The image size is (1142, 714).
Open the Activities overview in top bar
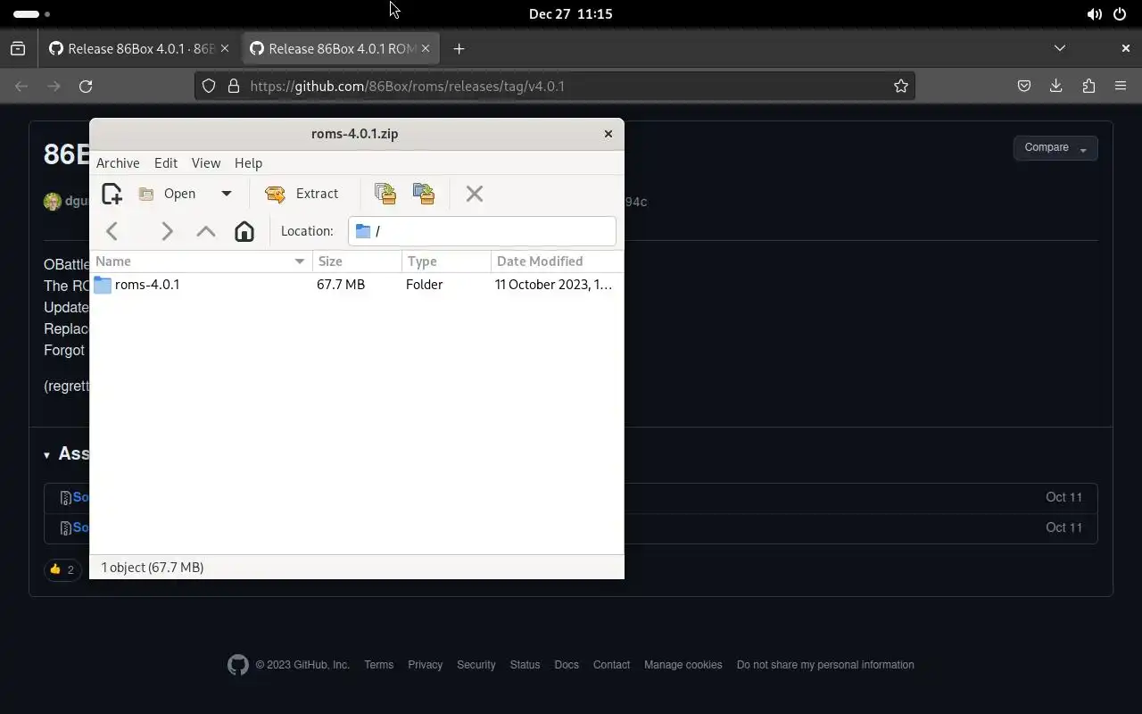[x=33, y=14]
